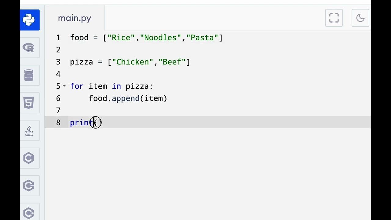Click line number 1 in gutter
This screenshot has height=220, width=391.
(58, 38)
